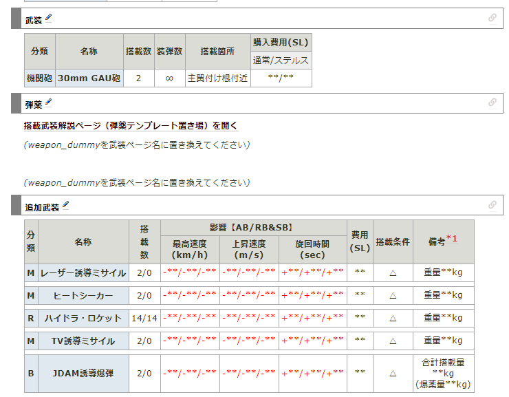The height and width of the screenshot is (397, 509).
Task: Click the 機関砲 category cell
Action: [39, 78]
